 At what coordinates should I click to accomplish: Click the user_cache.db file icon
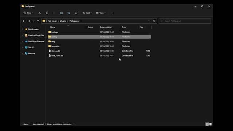tap(50, 56)
